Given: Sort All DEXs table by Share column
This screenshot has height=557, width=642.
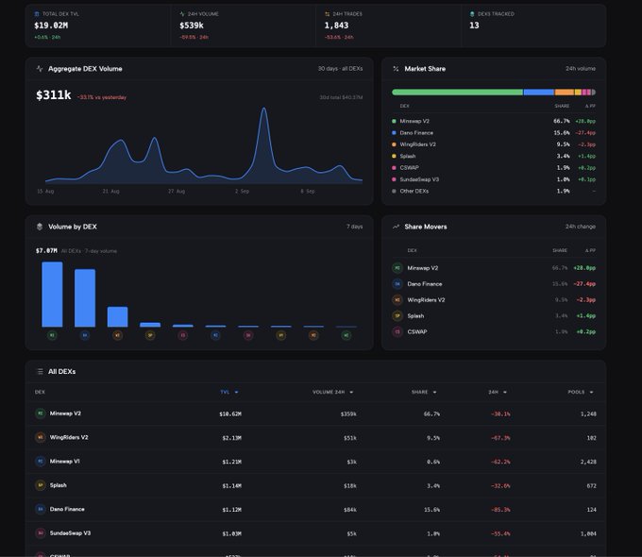Looking at the screenshot, I should point(424,392).
